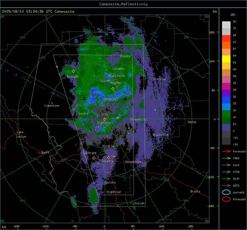
Task: Click the yellow diamond marker below Cochrane
Action: pos(94,158)
